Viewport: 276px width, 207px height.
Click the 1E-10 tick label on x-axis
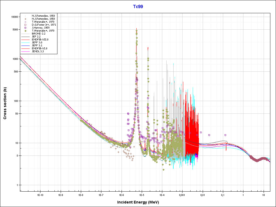tap(40, 195)
